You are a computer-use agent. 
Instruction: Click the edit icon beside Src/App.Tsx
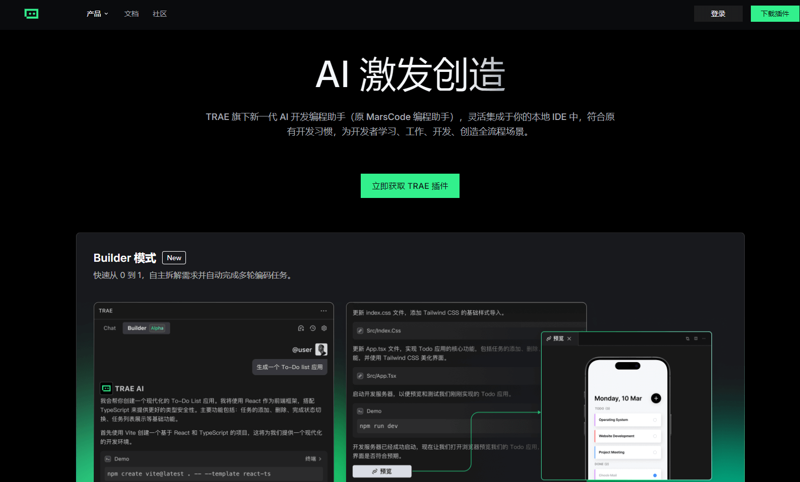(x=360, y=376)
